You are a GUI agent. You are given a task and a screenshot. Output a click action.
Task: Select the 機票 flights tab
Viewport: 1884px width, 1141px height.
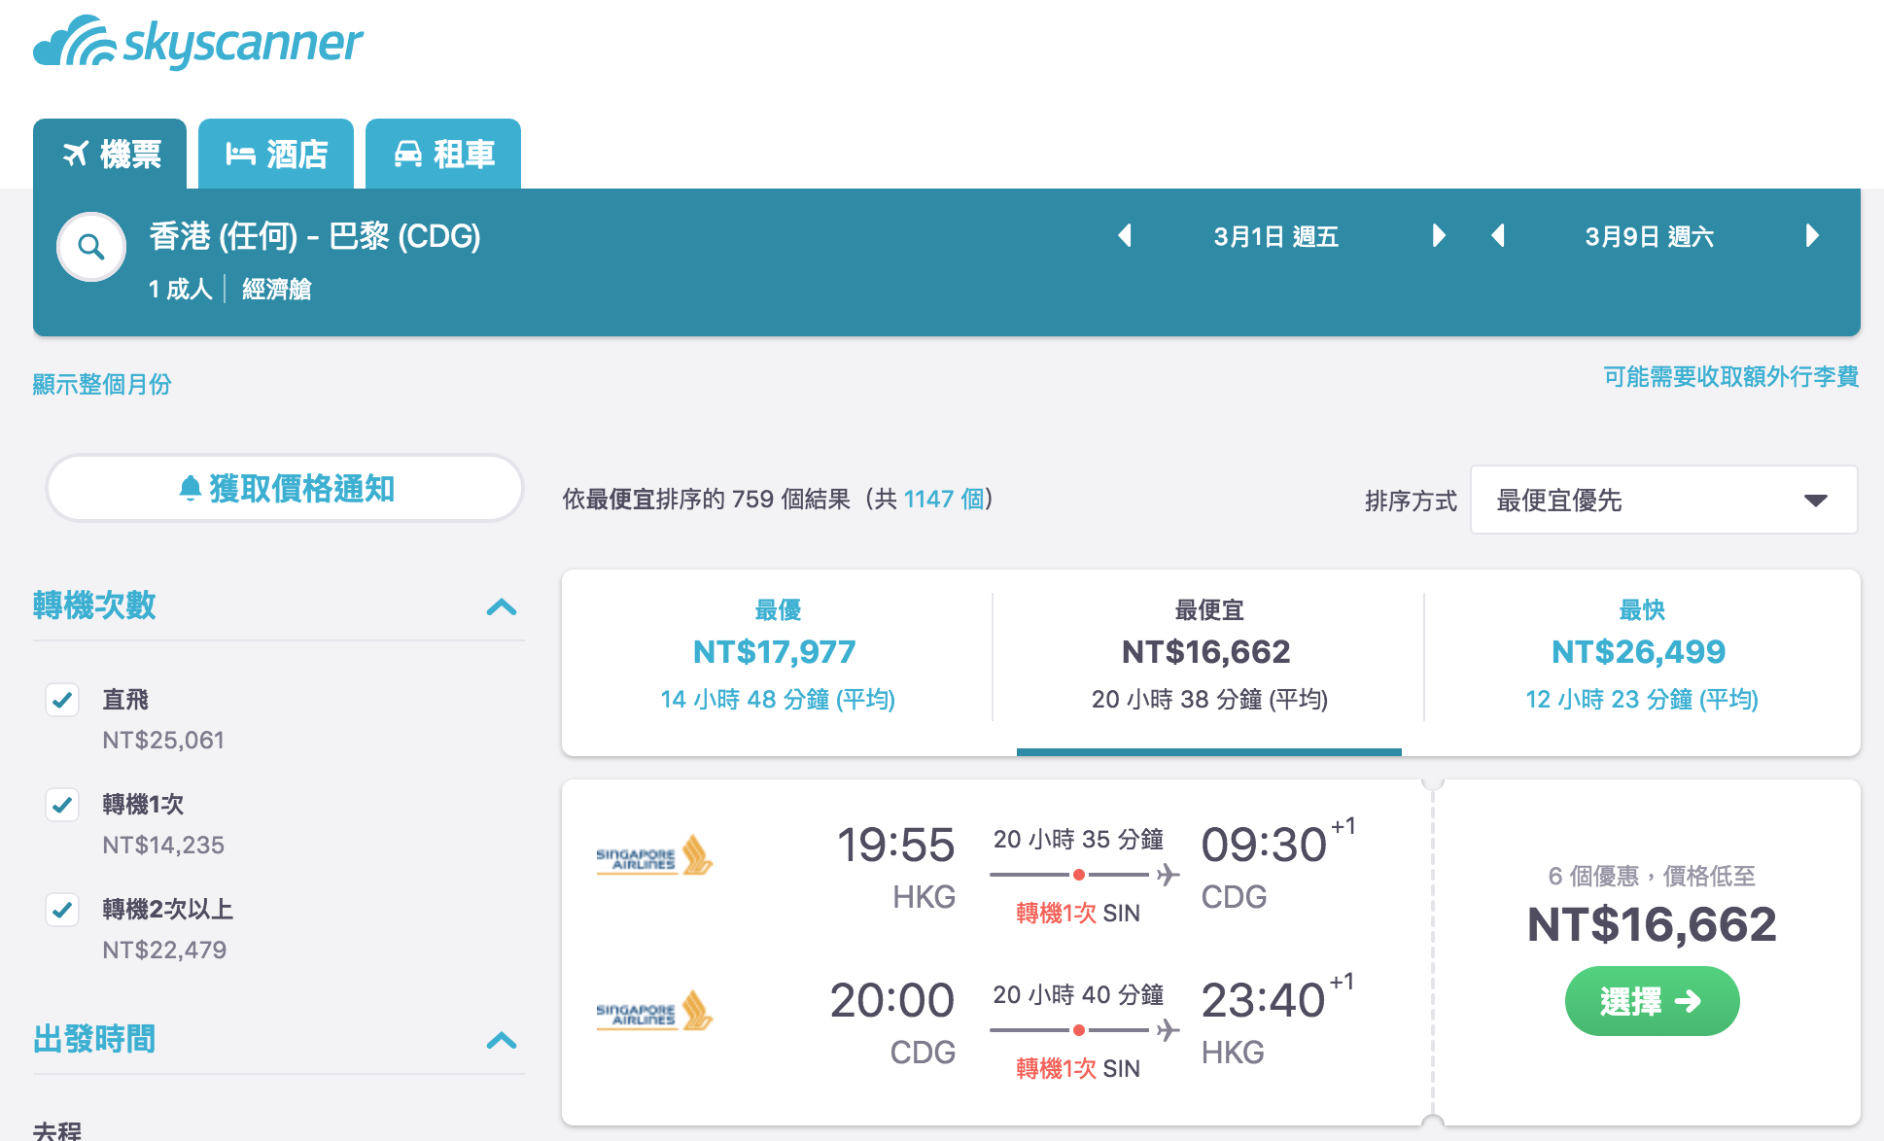pyautogui.click(x=110, y=154)
